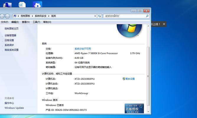Open the blue video player desktop icon
197x118 pixels.
(x=38, y=4)
